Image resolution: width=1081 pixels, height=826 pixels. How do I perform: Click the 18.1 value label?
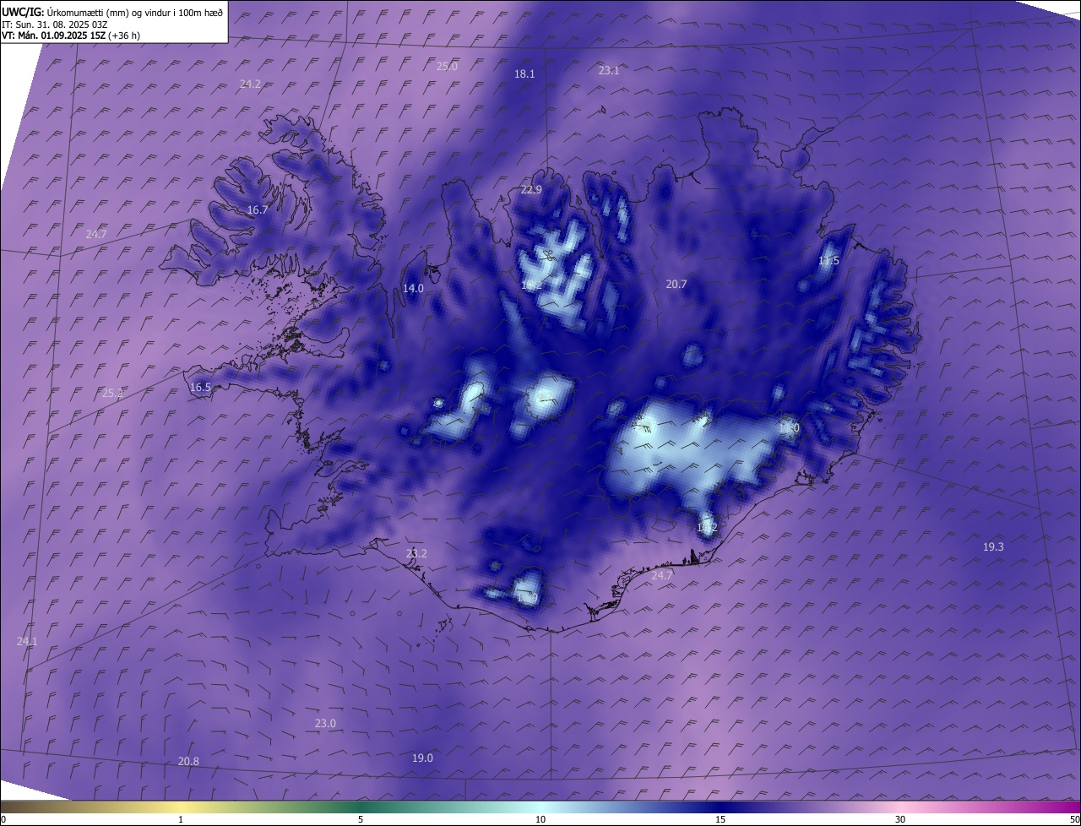click(524, 73)
